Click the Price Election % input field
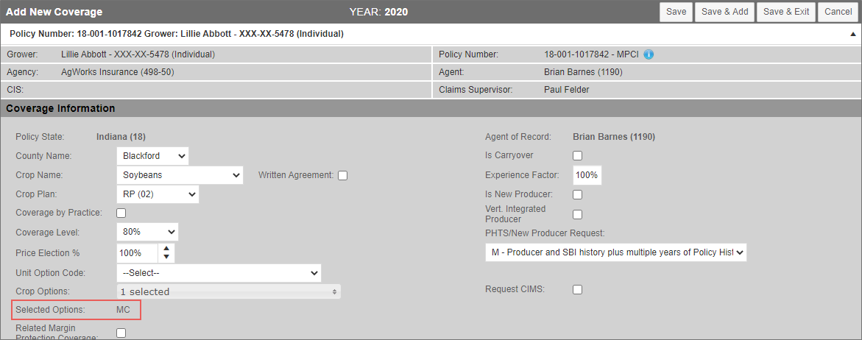Image resolution: width=862 pixels, height=340 pixels. click(138, 253)
